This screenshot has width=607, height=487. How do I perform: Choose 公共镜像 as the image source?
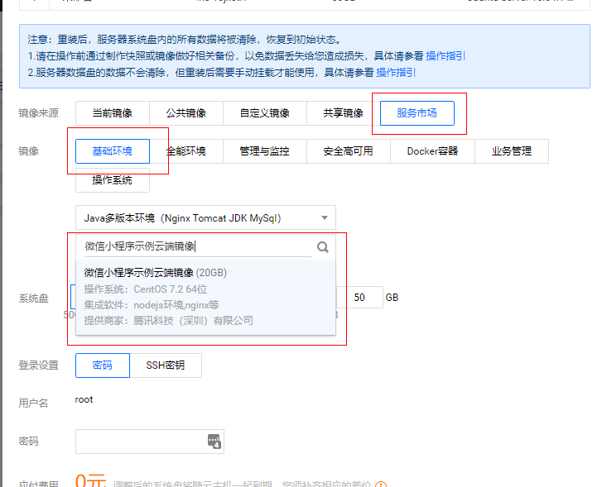coord(185,113)
